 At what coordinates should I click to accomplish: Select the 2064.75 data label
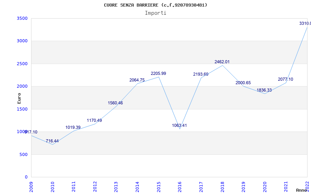tap(137, 80)
